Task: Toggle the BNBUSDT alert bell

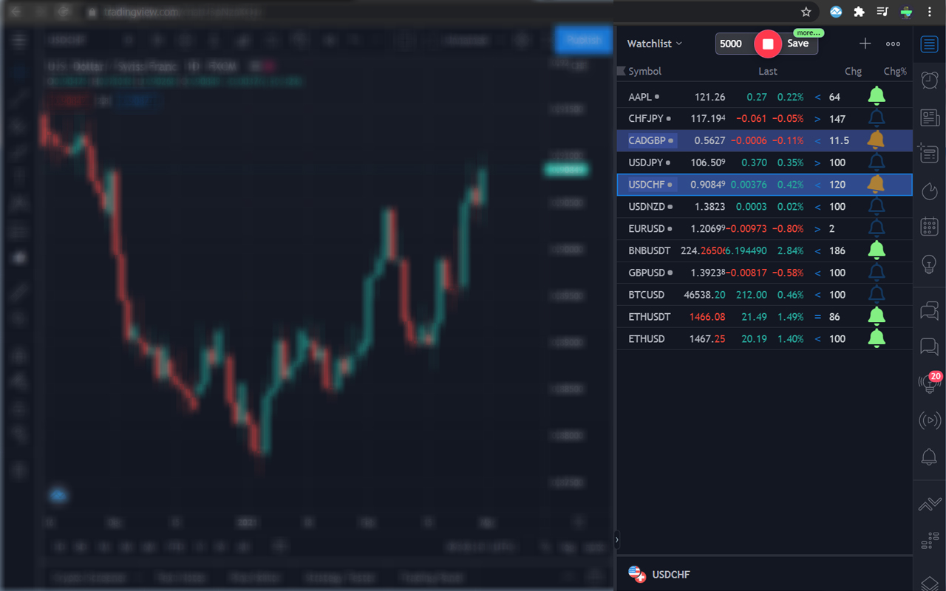Action: 877,250
